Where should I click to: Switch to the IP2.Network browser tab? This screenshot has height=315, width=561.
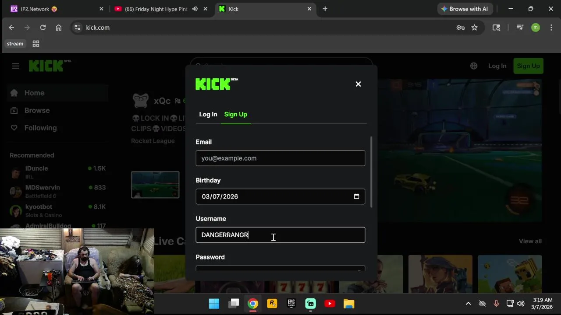coord(56,9)
